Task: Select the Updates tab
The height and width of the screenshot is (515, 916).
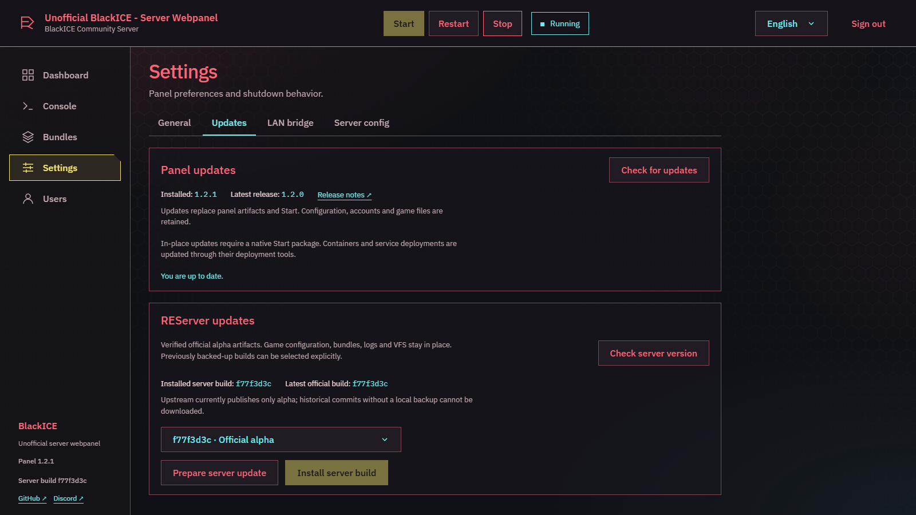Action: [229, 122]
